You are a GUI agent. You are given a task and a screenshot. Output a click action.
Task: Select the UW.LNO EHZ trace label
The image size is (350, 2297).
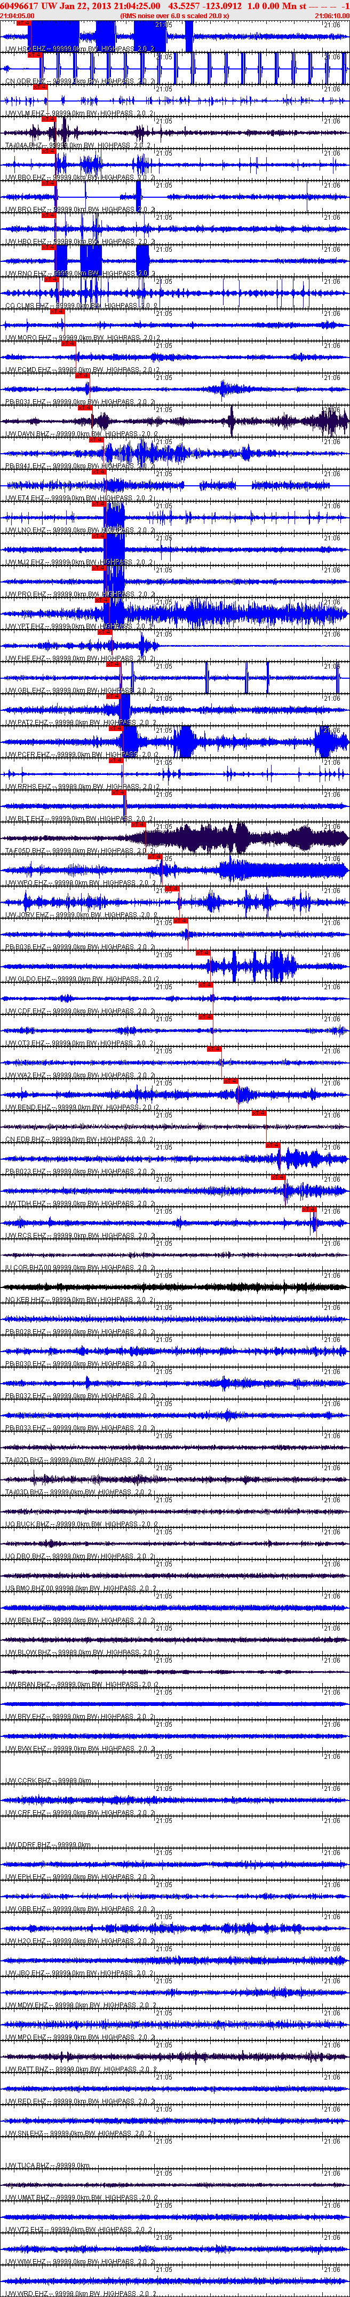click(x=80, y=531)
